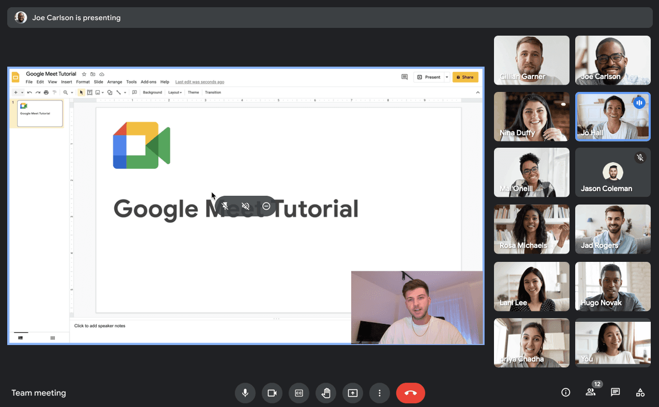Select the text box tool
The width and height of the screenshot is (659, 407).
(x=89, y=92)
